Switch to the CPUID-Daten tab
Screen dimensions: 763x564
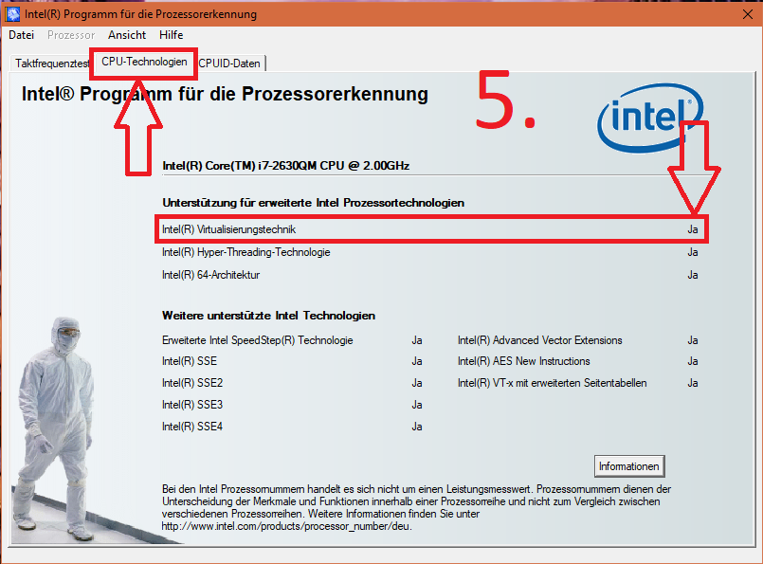tap(229, 64)
